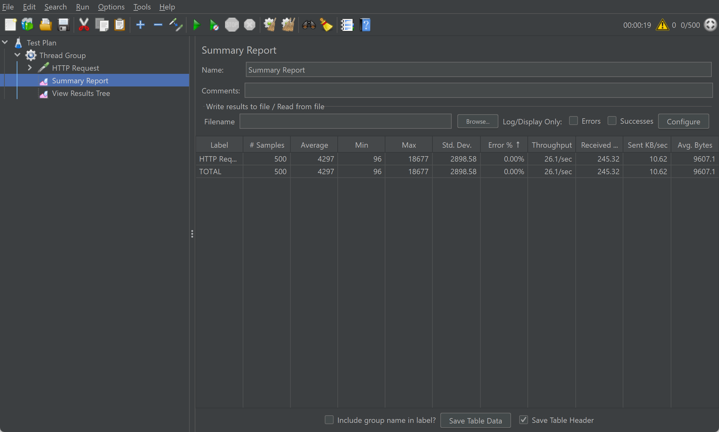The height and width of the screenshot is (432, 719).
Task: Expand the HTTP Request tree node
Action: (30, 68)
